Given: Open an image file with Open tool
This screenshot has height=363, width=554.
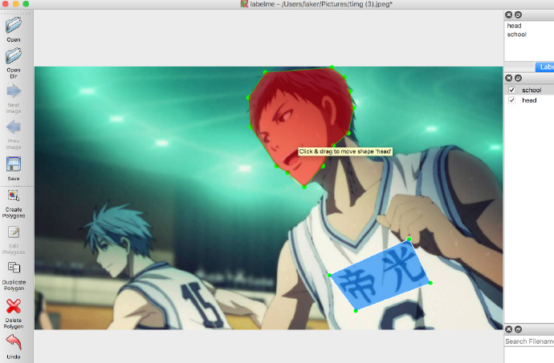Looking at the screenshot, I should tap(14, 30).
